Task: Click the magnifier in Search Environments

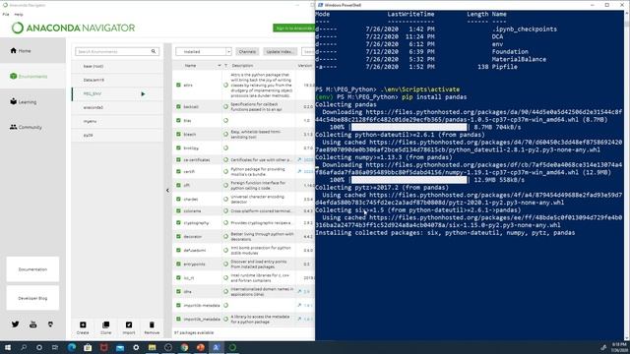Action: click(x=154, y=51)
